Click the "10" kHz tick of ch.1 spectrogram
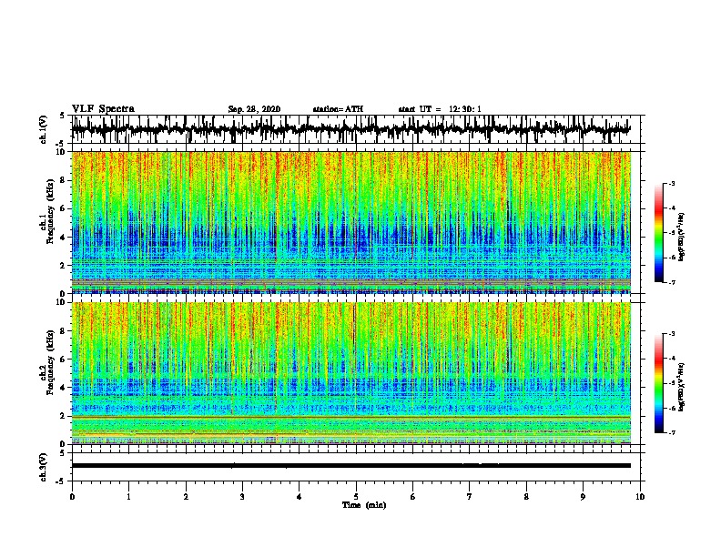 pyautogui.click(x=62, y=152)
